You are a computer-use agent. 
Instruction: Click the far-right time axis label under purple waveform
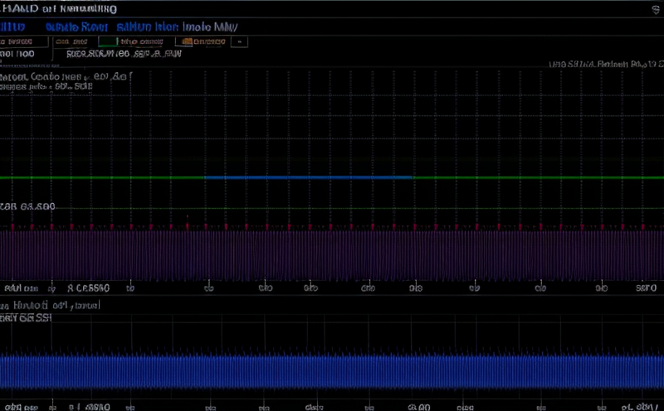pos(646,288)
